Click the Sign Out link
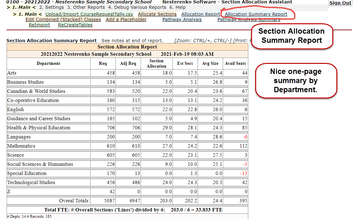Viewport: 354px width, 219px height. pyautogui.click(x=340, y=3)
